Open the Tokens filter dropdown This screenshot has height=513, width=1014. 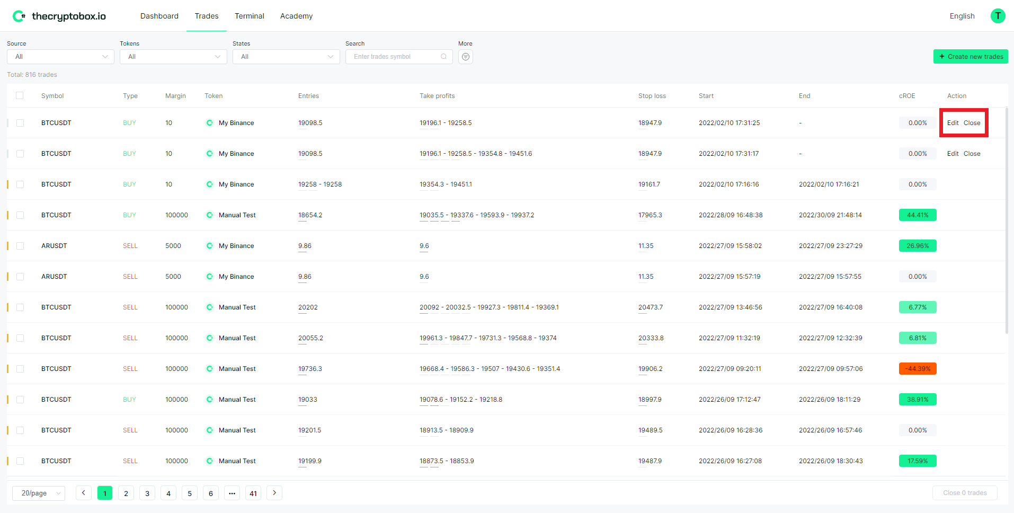[173, 57]
